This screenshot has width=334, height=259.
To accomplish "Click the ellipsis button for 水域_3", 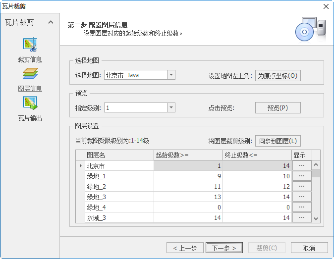I will [x=302, y=217].
